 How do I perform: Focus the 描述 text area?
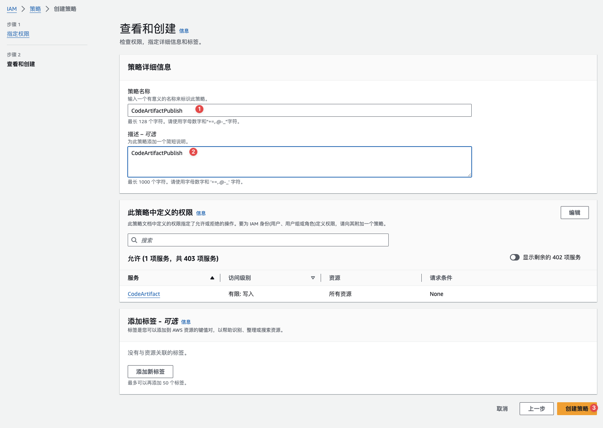click(x=299, y=162)
